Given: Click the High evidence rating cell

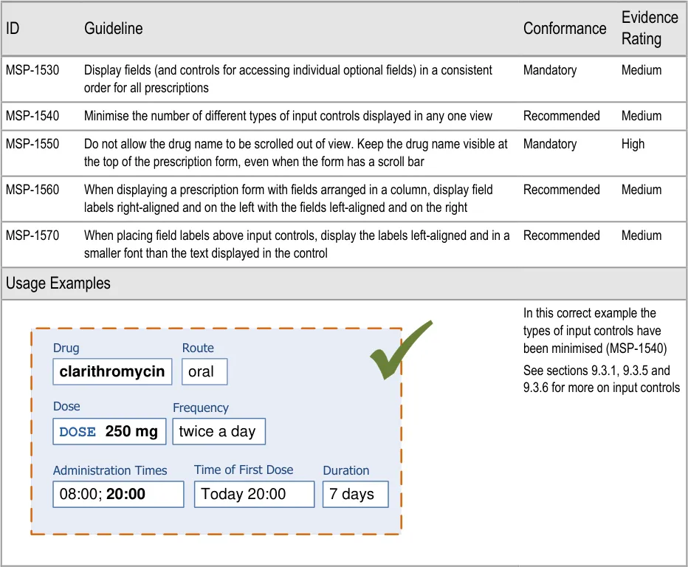Looking at the screenshot, I should (x=633, y=144).
